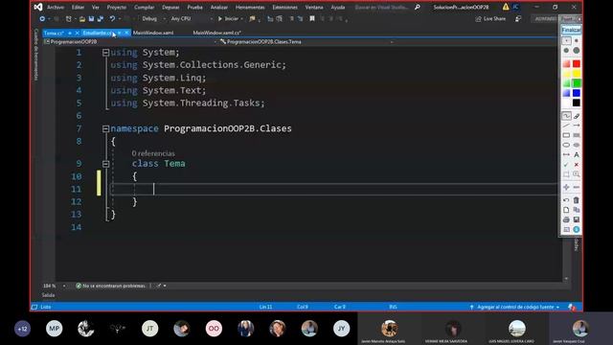The height and width of the screenshot is (345, 613).
Task: Click the feedback icon next to Live Share
Action: pos(518,19)
